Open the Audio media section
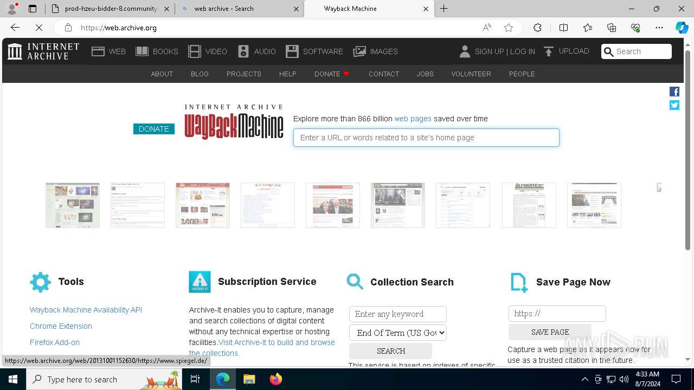The image size is (694, 390). [x=257, y=51]
